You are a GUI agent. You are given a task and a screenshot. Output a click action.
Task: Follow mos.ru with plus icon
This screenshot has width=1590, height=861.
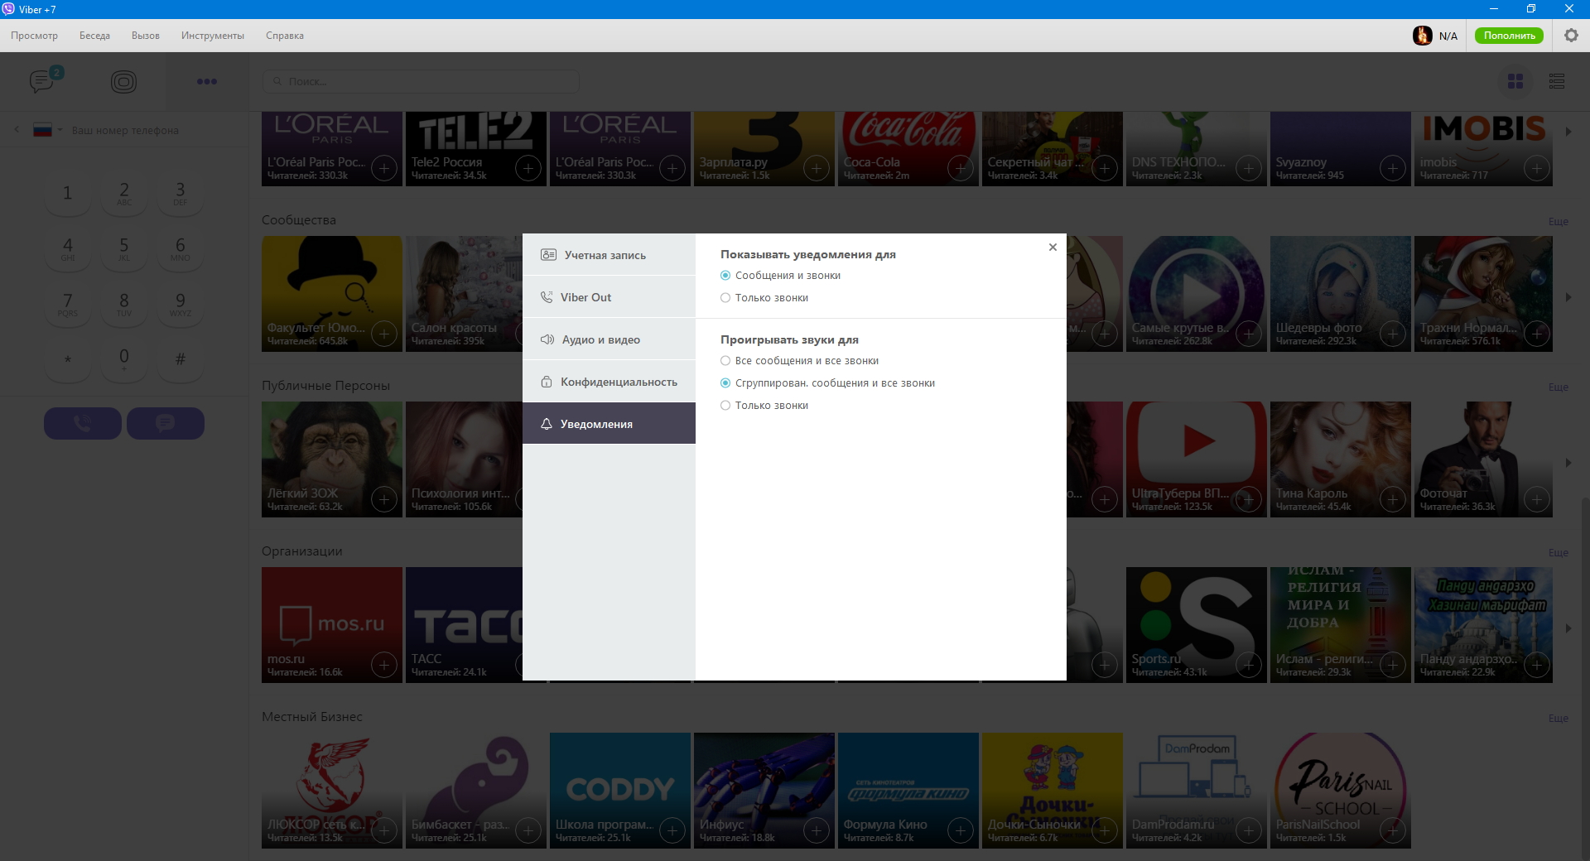click(384, 666)
